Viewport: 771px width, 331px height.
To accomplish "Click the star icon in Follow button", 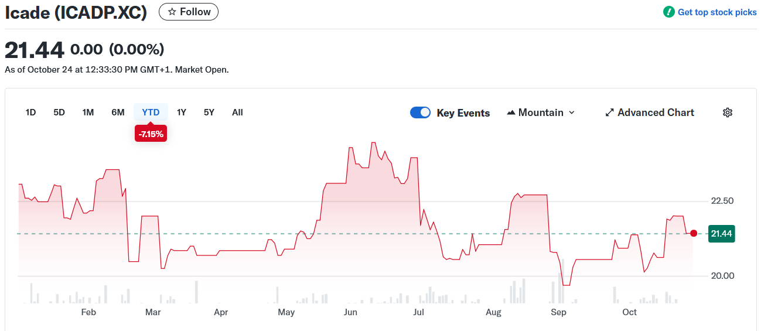I will click(172, 12).
